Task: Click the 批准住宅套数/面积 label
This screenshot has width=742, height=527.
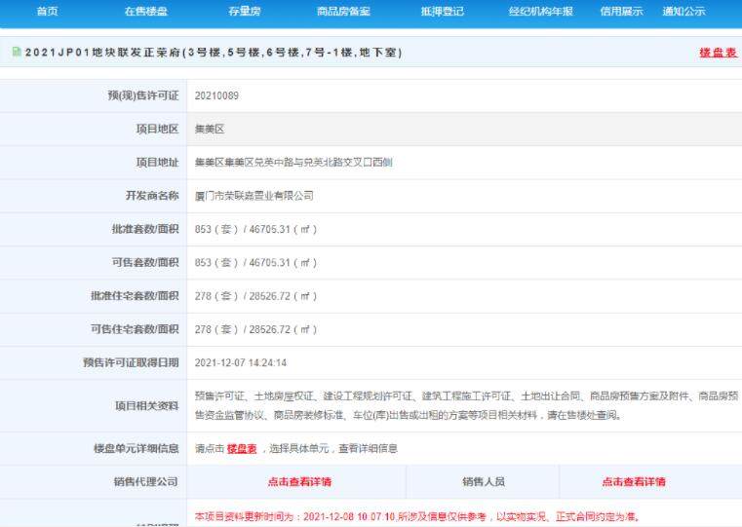Action: pos(135,296)
